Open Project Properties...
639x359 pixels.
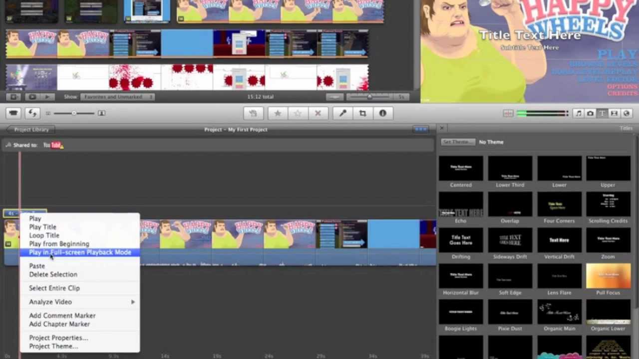tap(80, 338)
